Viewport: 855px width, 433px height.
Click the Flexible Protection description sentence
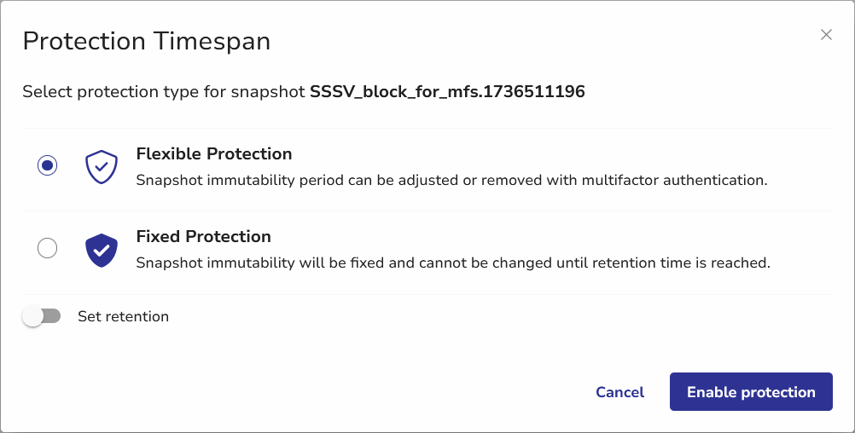[x=451, y=181]
